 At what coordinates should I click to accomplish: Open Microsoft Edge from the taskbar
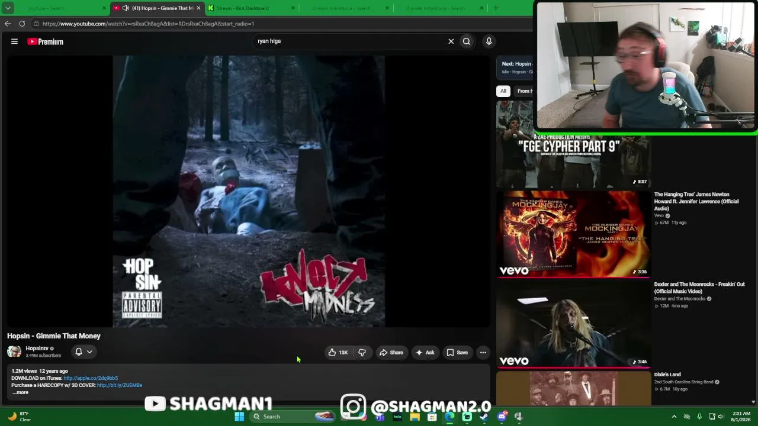pos(449,417)
